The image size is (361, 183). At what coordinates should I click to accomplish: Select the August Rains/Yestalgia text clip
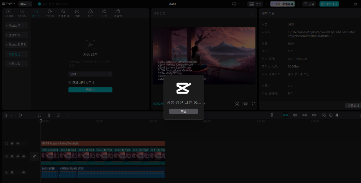pos(103,143)
